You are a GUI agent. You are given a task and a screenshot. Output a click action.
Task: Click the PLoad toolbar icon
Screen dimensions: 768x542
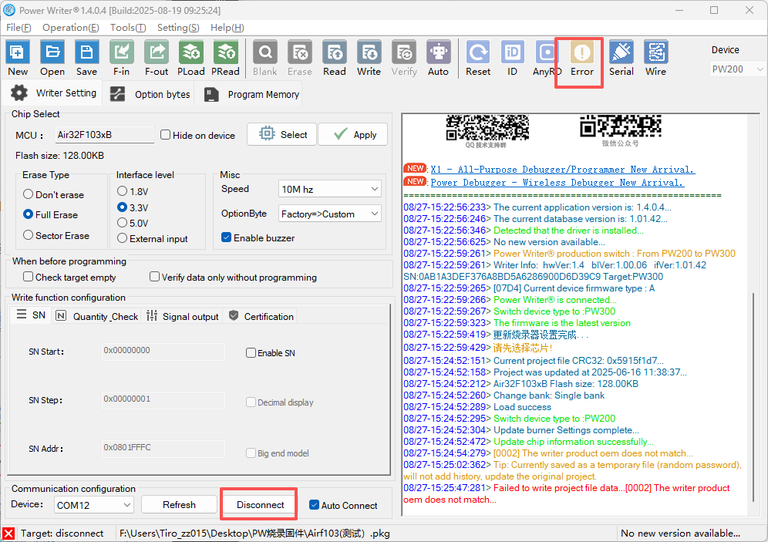[x=191, y=58]
